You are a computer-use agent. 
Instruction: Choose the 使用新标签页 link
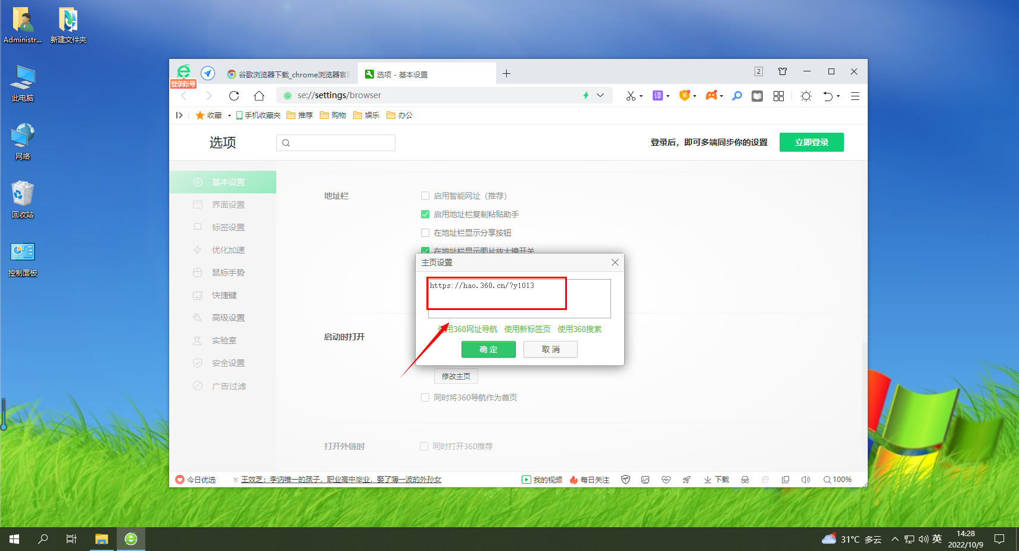click(x=527, y=329)
